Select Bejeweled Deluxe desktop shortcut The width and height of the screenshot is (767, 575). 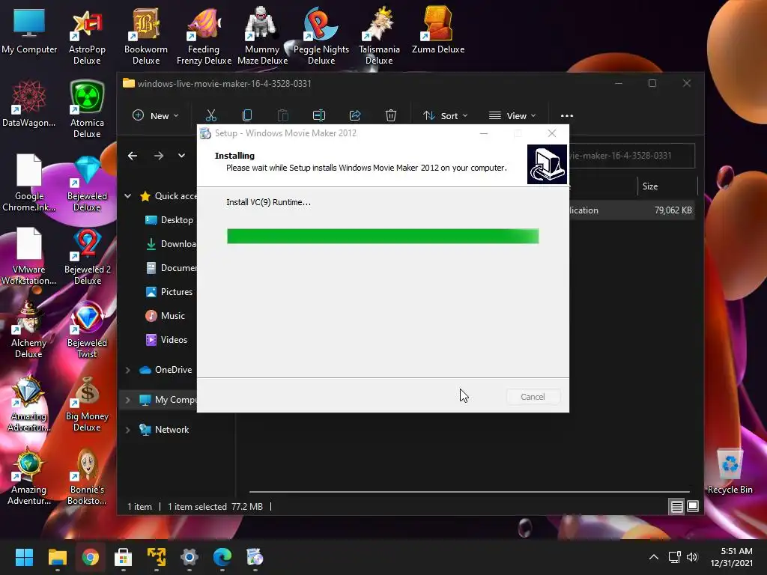87,183
